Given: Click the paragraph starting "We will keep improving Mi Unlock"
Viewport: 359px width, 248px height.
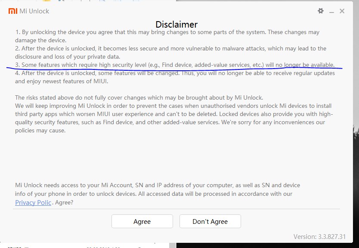Looking at the screenshot, I should 174,118.
